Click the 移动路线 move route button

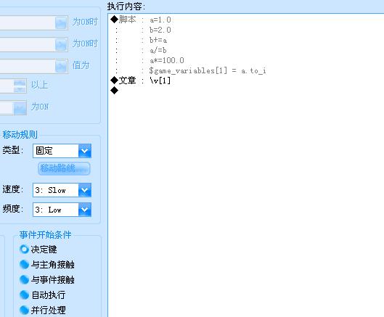click(64, 168)
